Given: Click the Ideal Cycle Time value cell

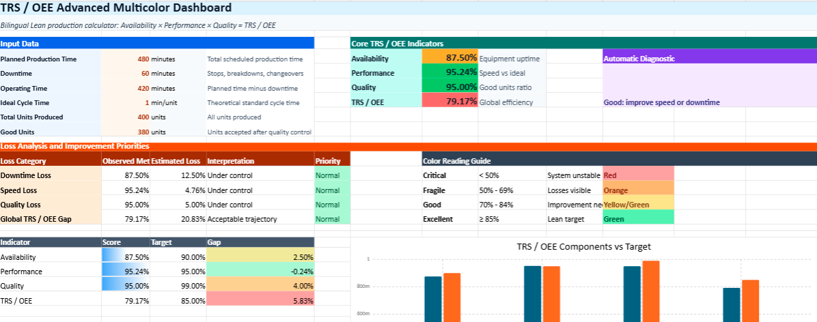Looking at the screenshot, I should click(x=126, y=103).
